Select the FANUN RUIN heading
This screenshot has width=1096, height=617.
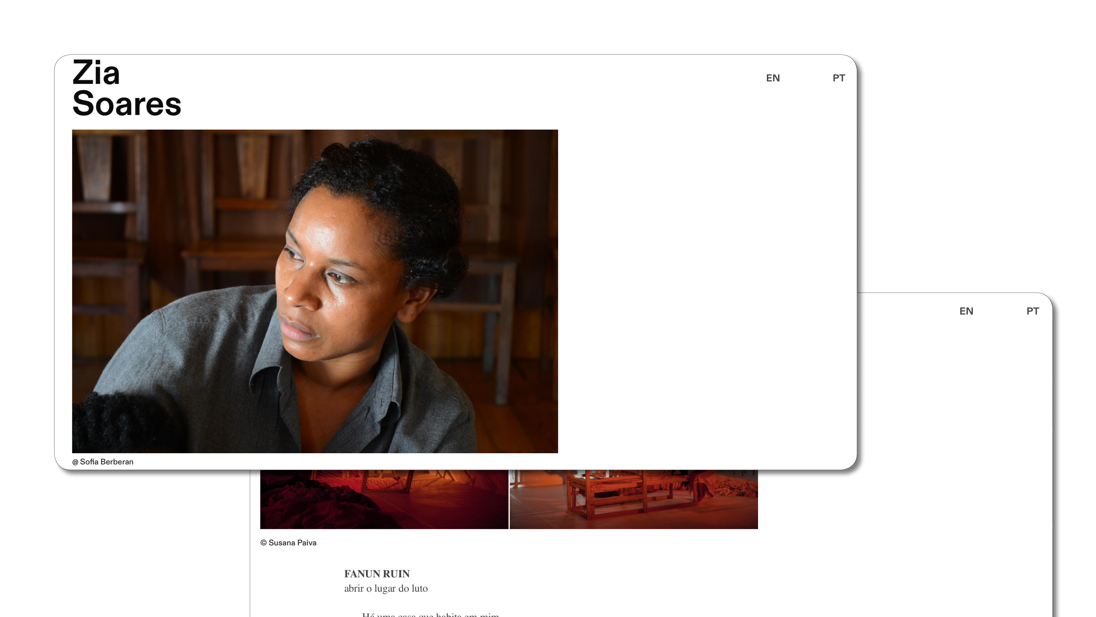(376, 574)
